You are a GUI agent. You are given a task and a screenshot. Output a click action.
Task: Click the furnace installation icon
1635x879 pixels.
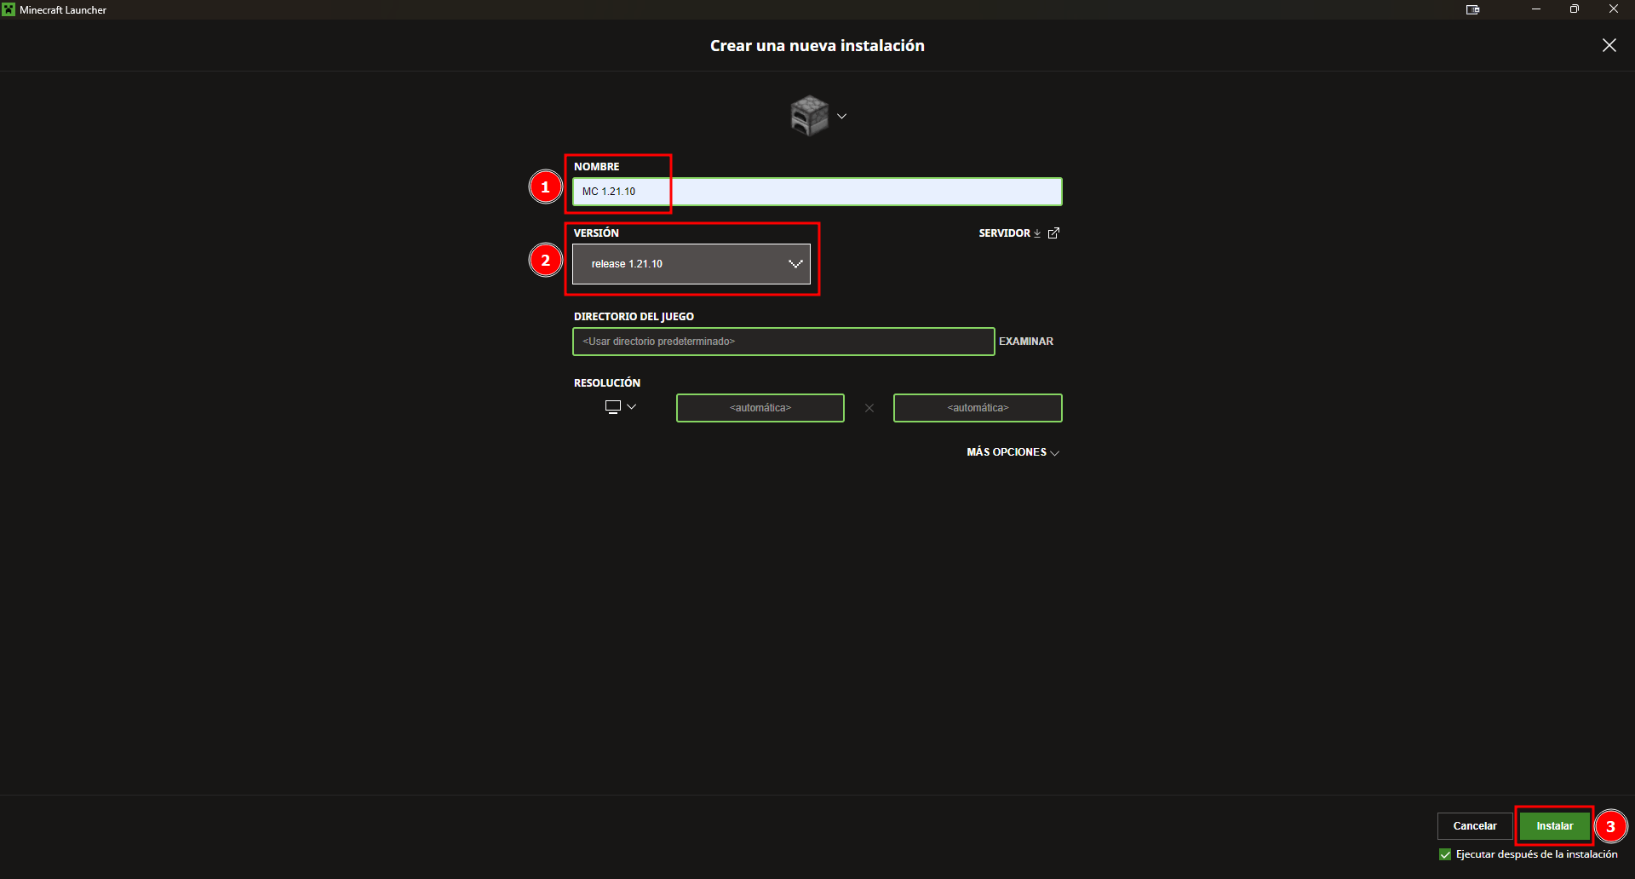tap(809, 115)
